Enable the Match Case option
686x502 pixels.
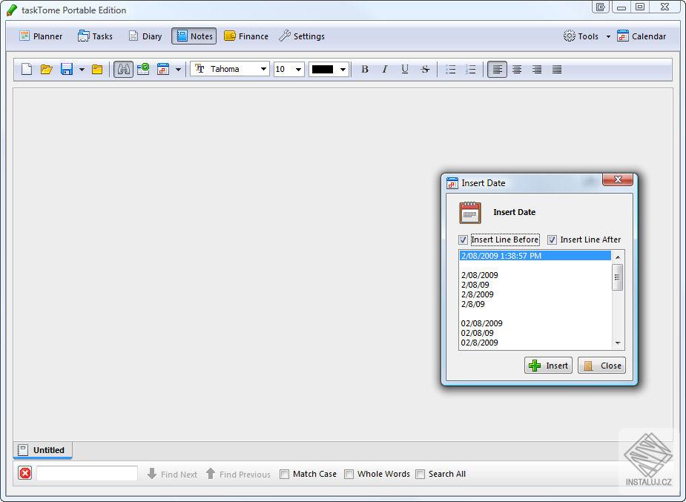tap(284, 474)
